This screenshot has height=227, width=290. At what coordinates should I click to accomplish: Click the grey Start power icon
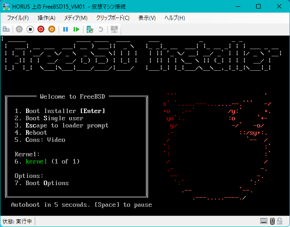point(19,29)
